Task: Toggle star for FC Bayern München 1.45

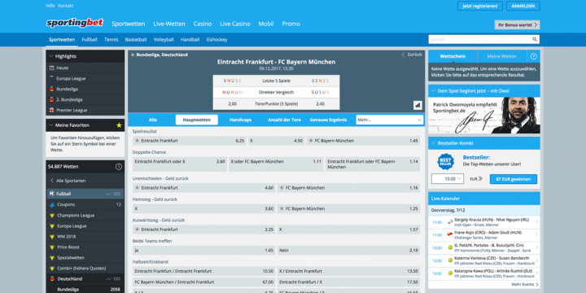Action: pyautogui.click(x=311, y=141)
